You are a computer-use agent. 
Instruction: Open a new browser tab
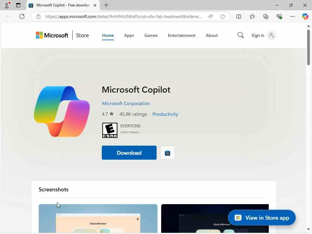click(106, 5)
